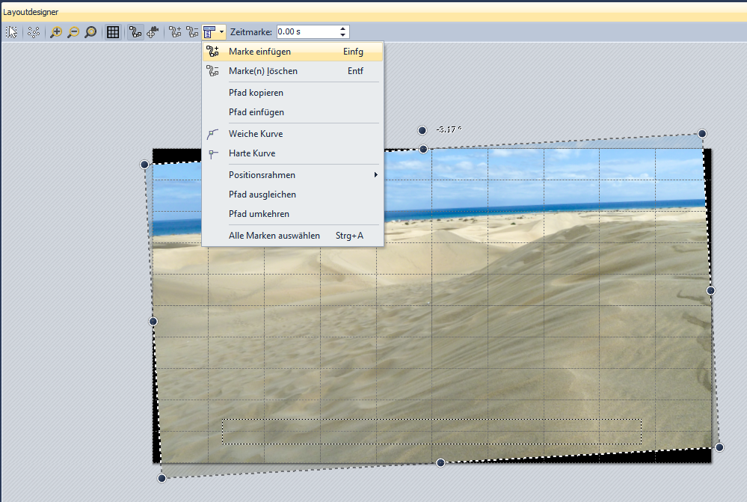Click the delete marker toolbar icon

coord(193,32)
